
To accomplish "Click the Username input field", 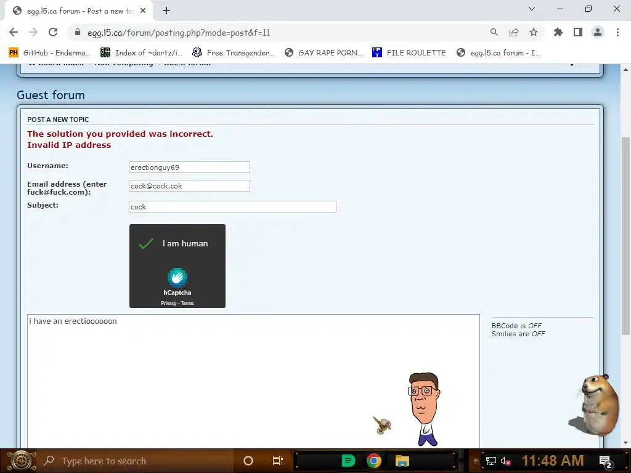I will [x=189, y=168].
